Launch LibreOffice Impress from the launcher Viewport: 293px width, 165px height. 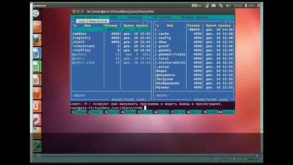[37, 80]
